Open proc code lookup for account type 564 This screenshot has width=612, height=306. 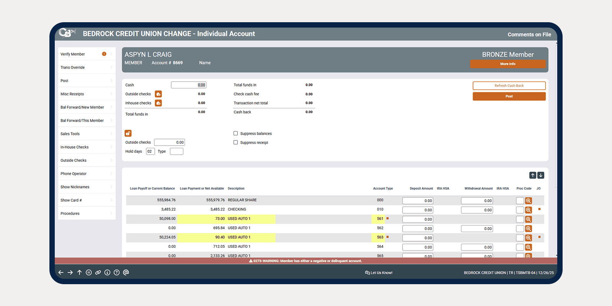click(529, 247)
